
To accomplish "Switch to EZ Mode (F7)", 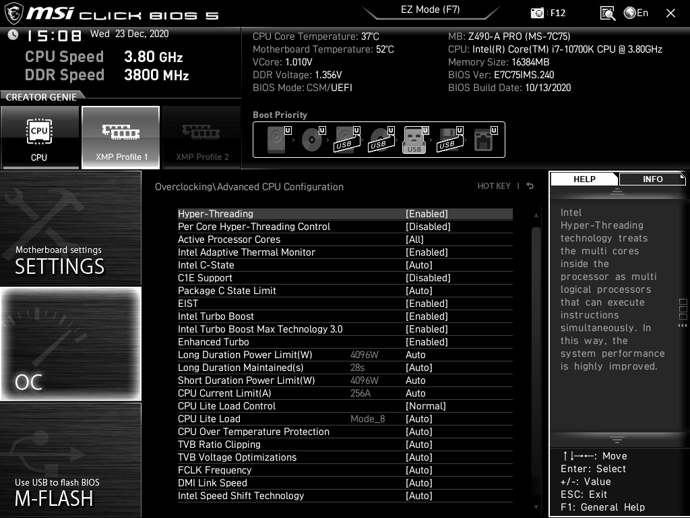I will point(431,10).
